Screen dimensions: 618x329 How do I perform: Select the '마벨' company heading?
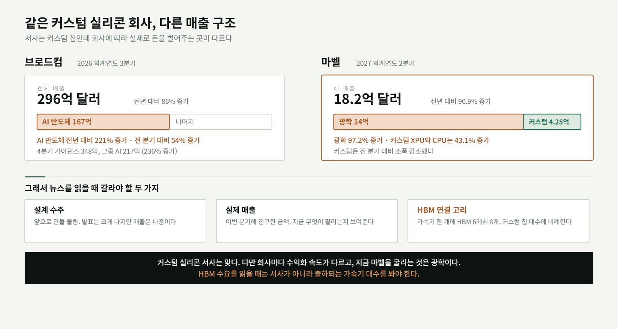[x=331, y=62]
